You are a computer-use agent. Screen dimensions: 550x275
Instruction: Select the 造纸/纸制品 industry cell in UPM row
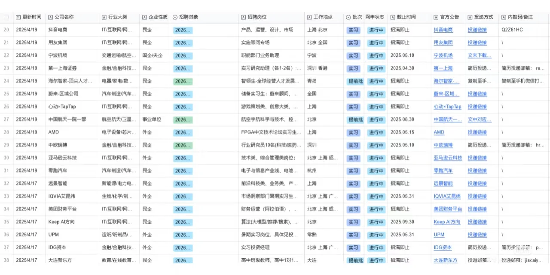coord(119,235)
